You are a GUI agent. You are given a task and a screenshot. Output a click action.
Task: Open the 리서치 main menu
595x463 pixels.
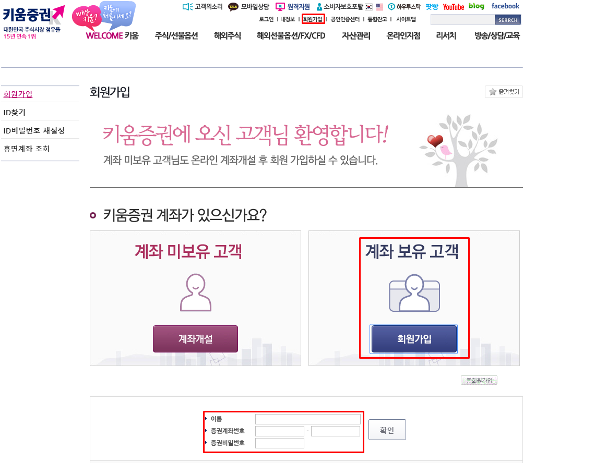coord(446,35)
